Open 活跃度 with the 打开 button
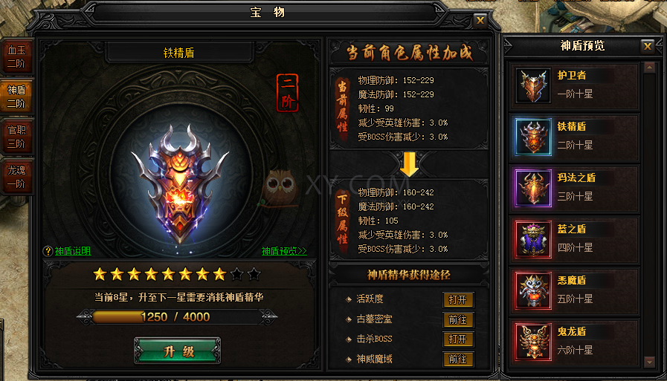The height and width of the screenshot is (381, 667). [458, 299]
